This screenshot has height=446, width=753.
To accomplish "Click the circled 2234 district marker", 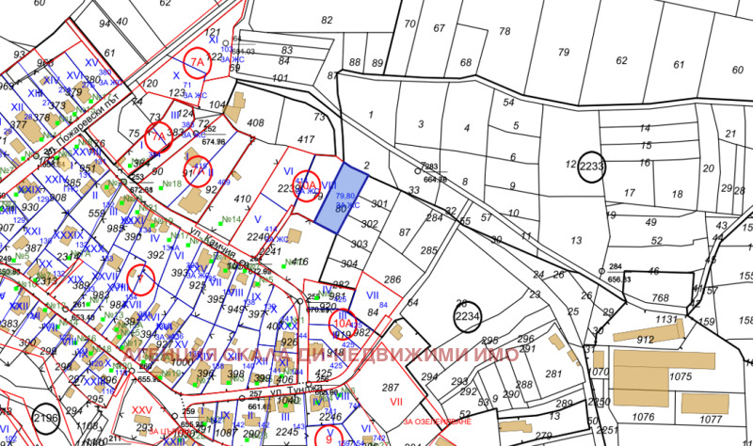I will (467, 317).
